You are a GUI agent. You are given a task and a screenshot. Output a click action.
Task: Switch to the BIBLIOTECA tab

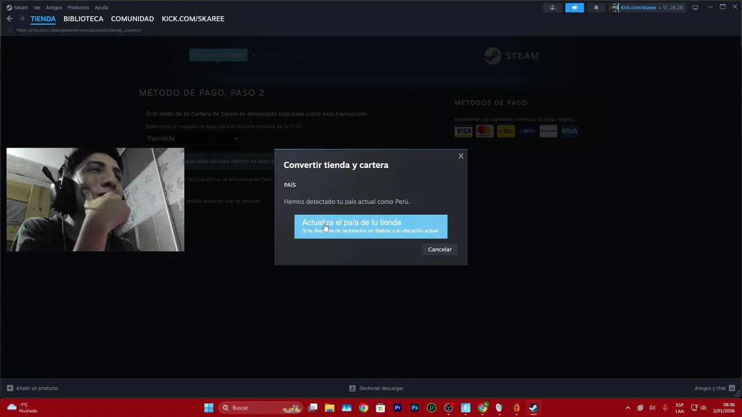pos(83,19)
